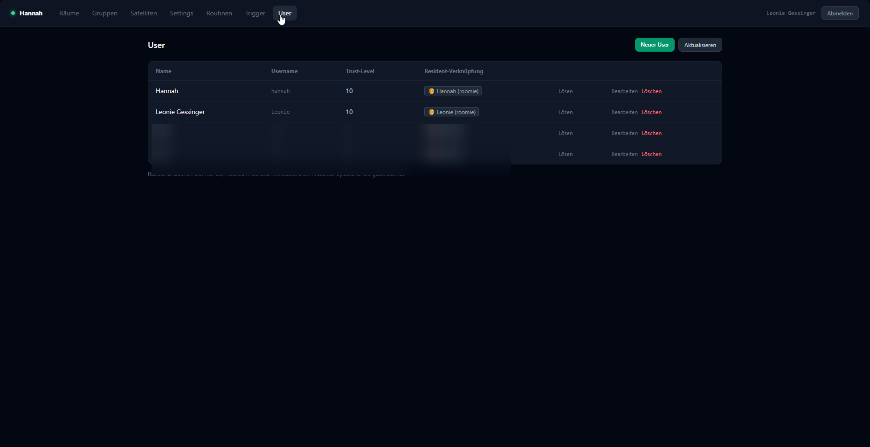Click Bearbeiten for Leonie Gessinger

tap(624, 112)
